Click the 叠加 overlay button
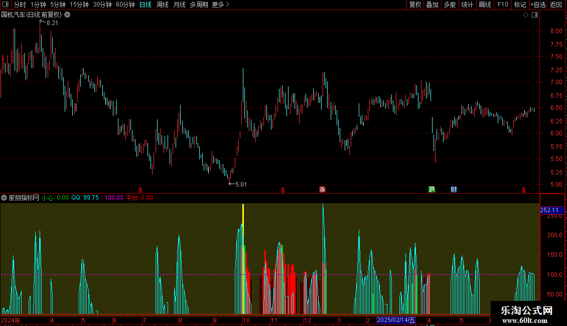 432,5
